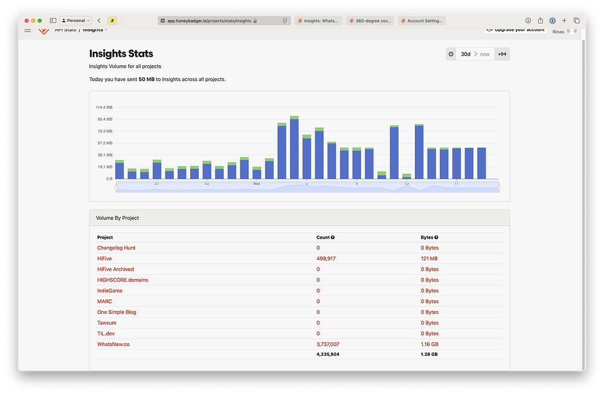Click the Count column help icon
The width and height of the screenshot is (604, 395).
tap(333, 237)
